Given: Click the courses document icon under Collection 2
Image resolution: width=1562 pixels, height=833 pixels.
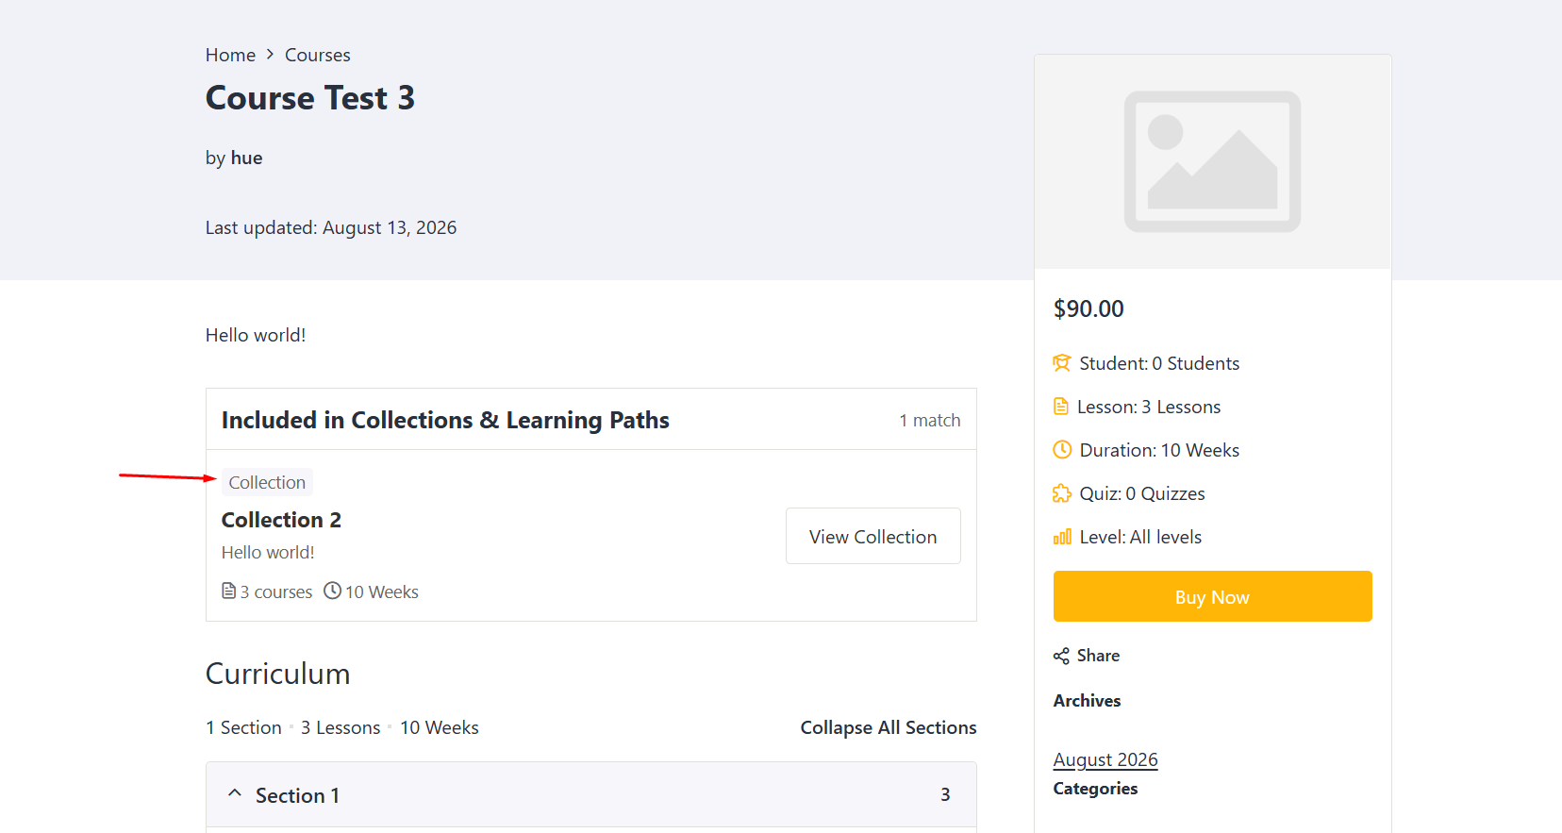Looking at the screenshot, I should 228,591.
